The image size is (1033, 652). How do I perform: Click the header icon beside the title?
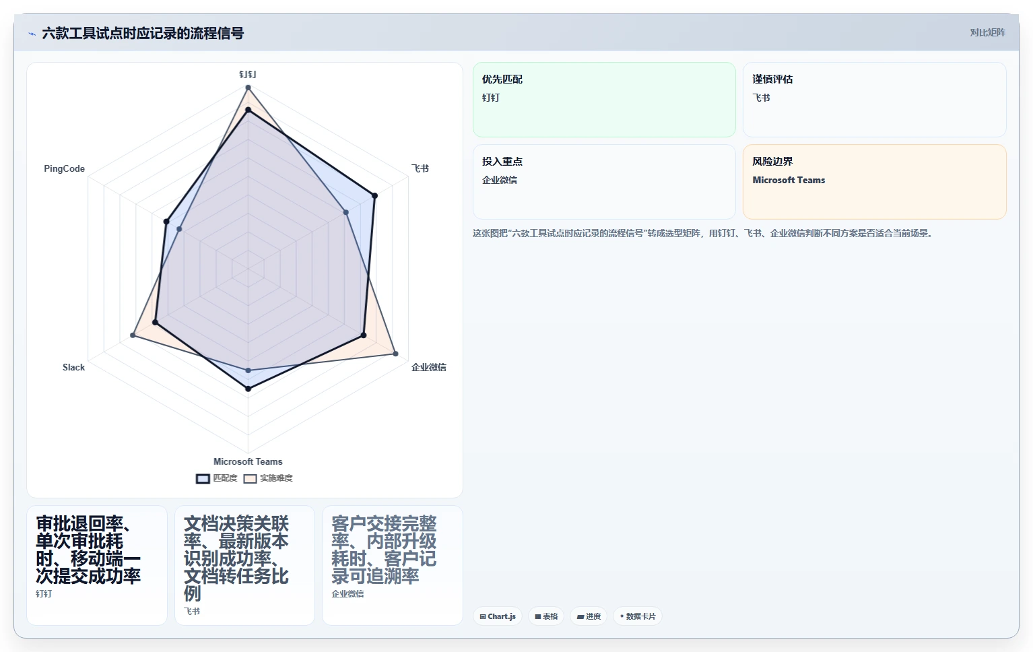32,34
